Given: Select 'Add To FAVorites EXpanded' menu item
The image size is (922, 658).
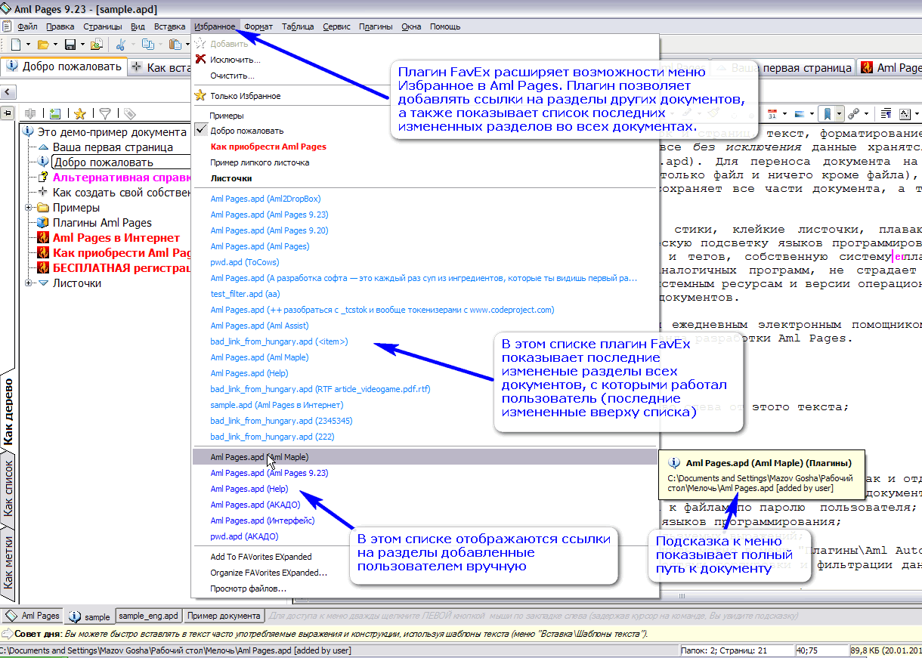Looking at the screenshot, I should pyautogui.click(x=261, y=557).
